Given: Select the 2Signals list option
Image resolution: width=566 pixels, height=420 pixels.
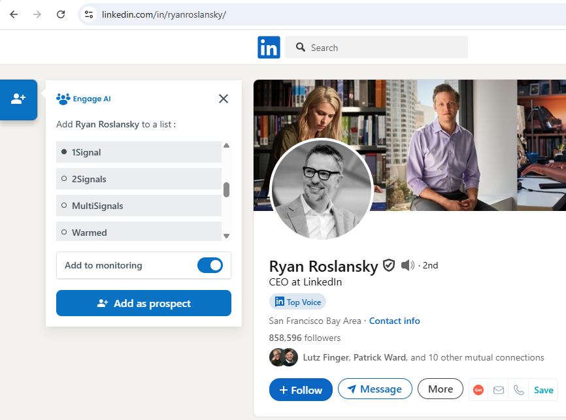Looking at the screenshot, I should pos(139,179).
